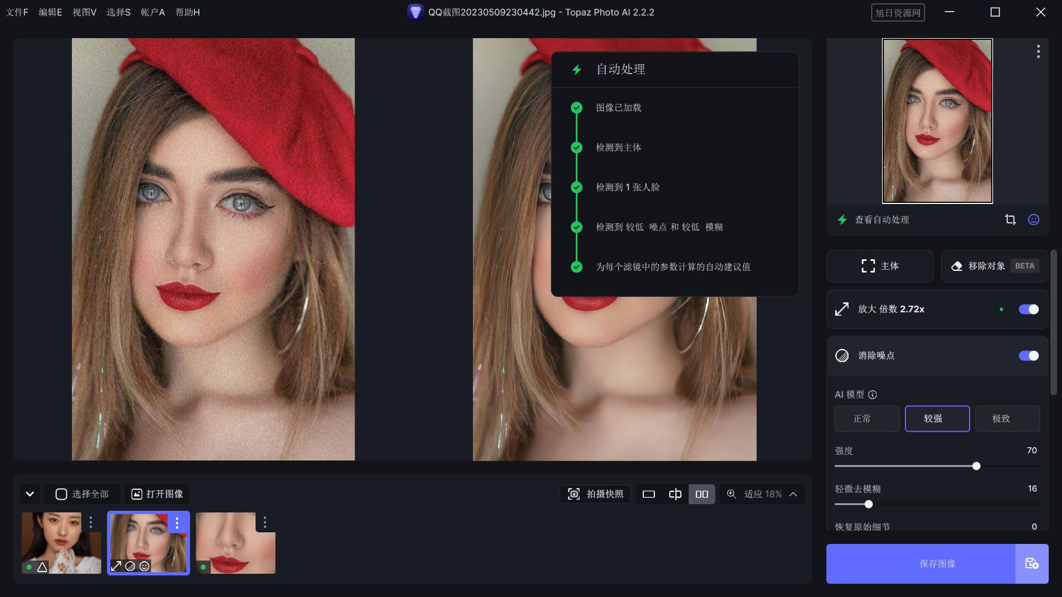Open the 编辑E menu
1062x597 pixels.
point(50,12)
